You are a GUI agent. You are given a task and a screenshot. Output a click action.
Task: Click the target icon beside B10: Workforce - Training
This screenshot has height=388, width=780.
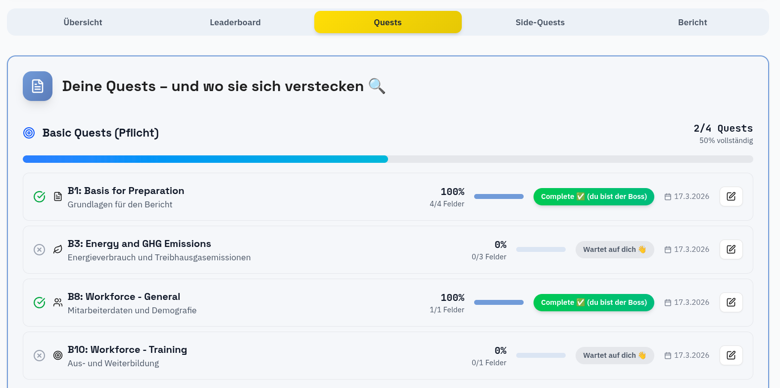pyautogui.click(x=57, y=355)
